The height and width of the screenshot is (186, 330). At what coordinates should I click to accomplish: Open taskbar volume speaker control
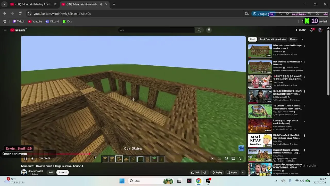(302, 181)
